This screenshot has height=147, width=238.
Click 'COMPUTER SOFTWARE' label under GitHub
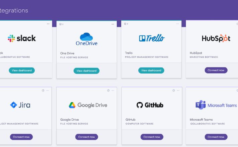(139, 124)
